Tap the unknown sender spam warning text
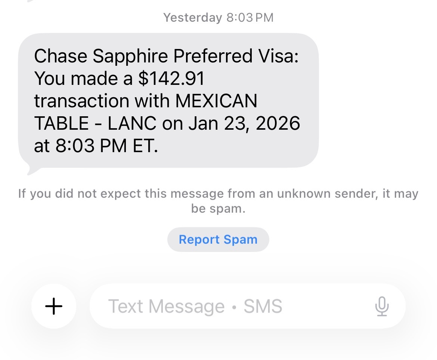 218,194
